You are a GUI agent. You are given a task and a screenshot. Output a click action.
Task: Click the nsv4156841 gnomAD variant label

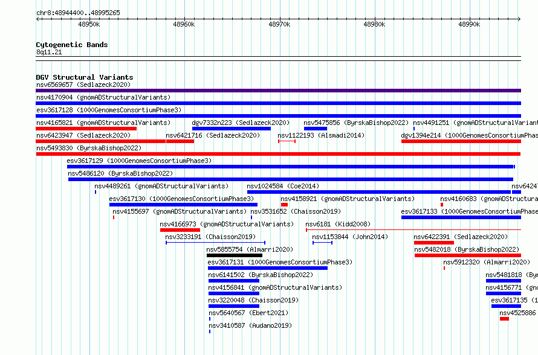click(275, 287)
